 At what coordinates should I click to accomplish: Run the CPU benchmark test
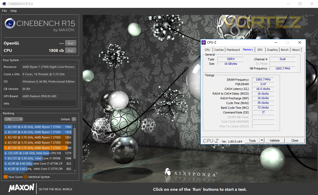click(x=71, y=51)
